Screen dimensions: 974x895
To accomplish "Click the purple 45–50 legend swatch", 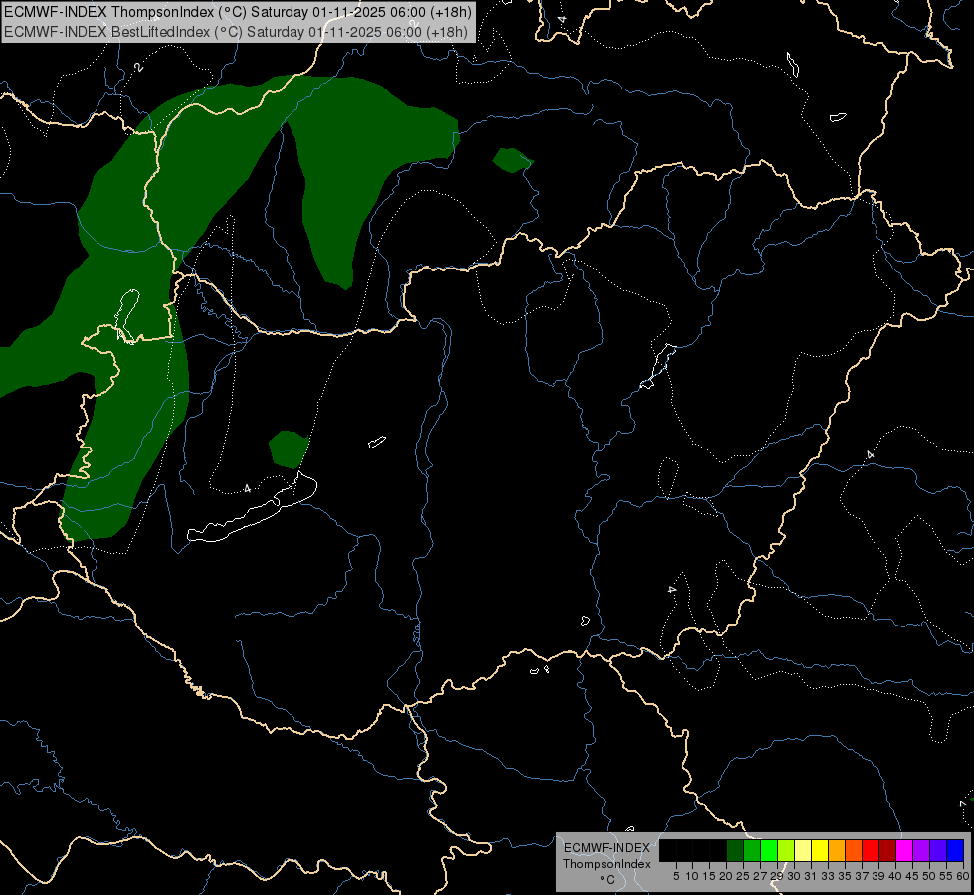I will coord(921,850).
